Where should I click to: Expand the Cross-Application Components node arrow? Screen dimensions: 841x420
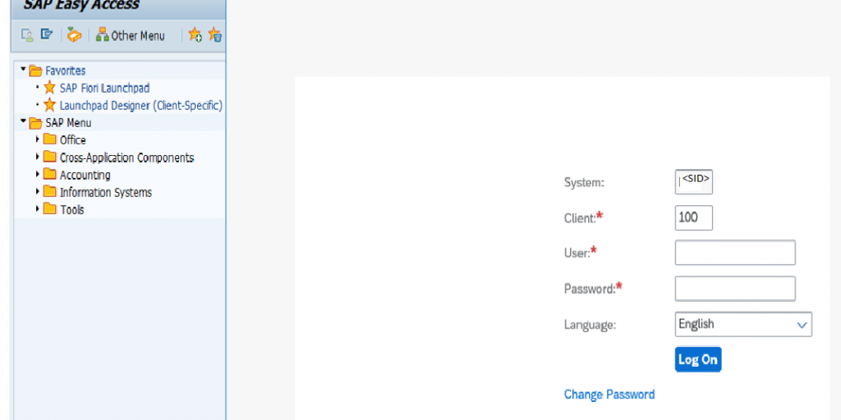point(38,157)
